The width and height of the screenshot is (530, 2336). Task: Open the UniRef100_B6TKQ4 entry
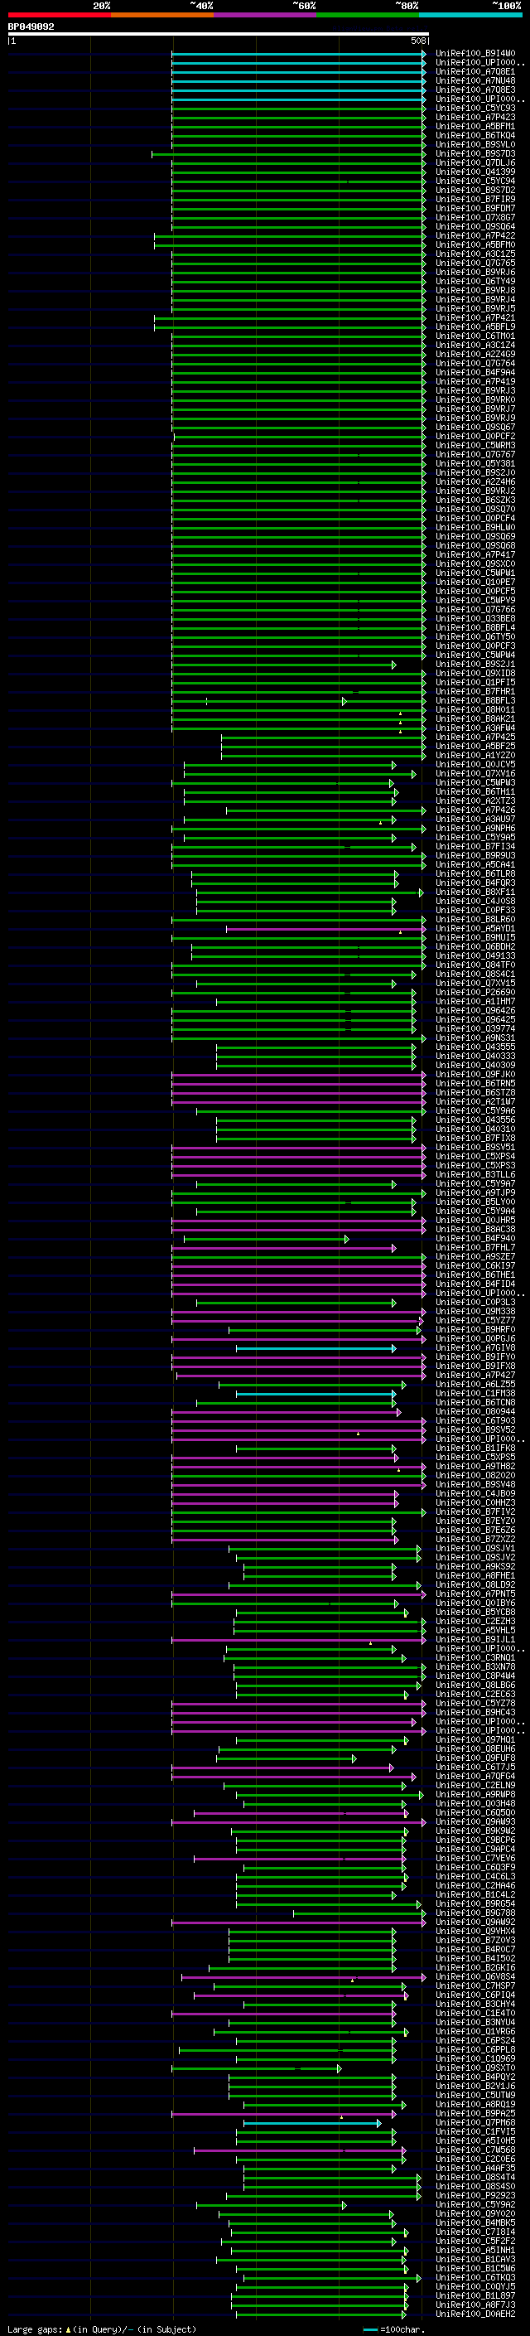pyautogui.click(x=475, y=135)
